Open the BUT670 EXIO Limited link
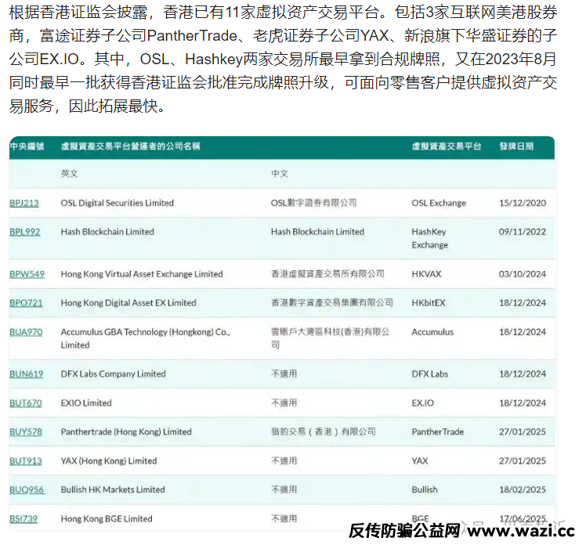 [25, 403]
